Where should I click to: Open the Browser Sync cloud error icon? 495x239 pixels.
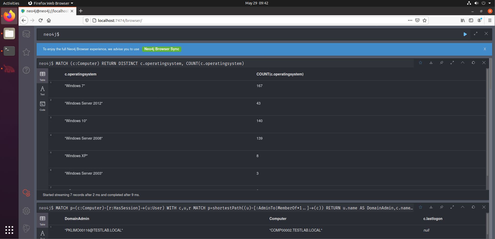pos(26,193)
